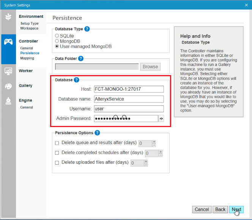Select the MongoDB database type

click(57, 41)
